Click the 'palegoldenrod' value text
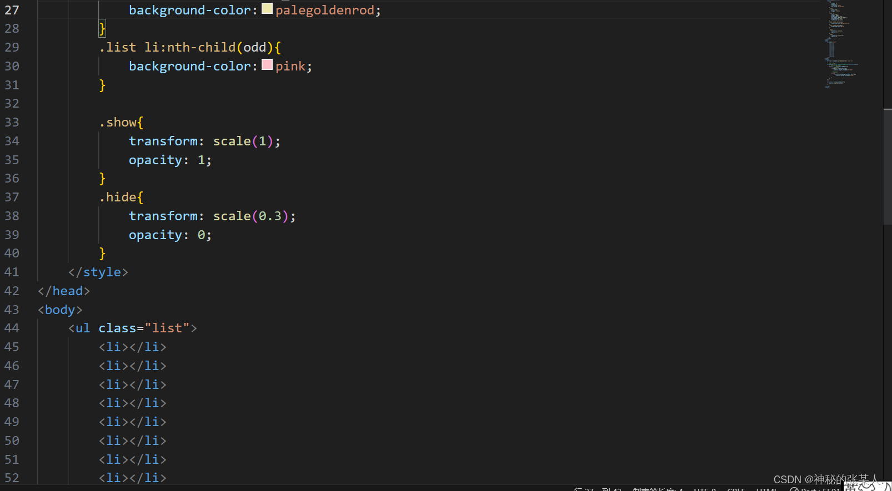The width and height of the screenshot is (892, 491). (x=324, y=10)
